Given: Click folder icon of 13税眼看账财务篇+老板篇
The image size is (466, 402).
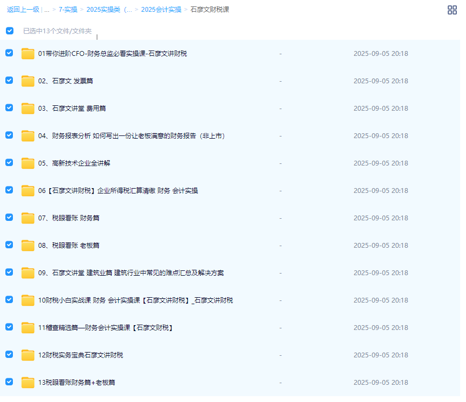Looking at the screenshot, I should tap(27, 383).
